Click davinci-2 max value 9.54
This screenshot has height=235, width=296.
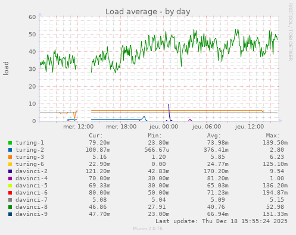click(x=277, y=171)
